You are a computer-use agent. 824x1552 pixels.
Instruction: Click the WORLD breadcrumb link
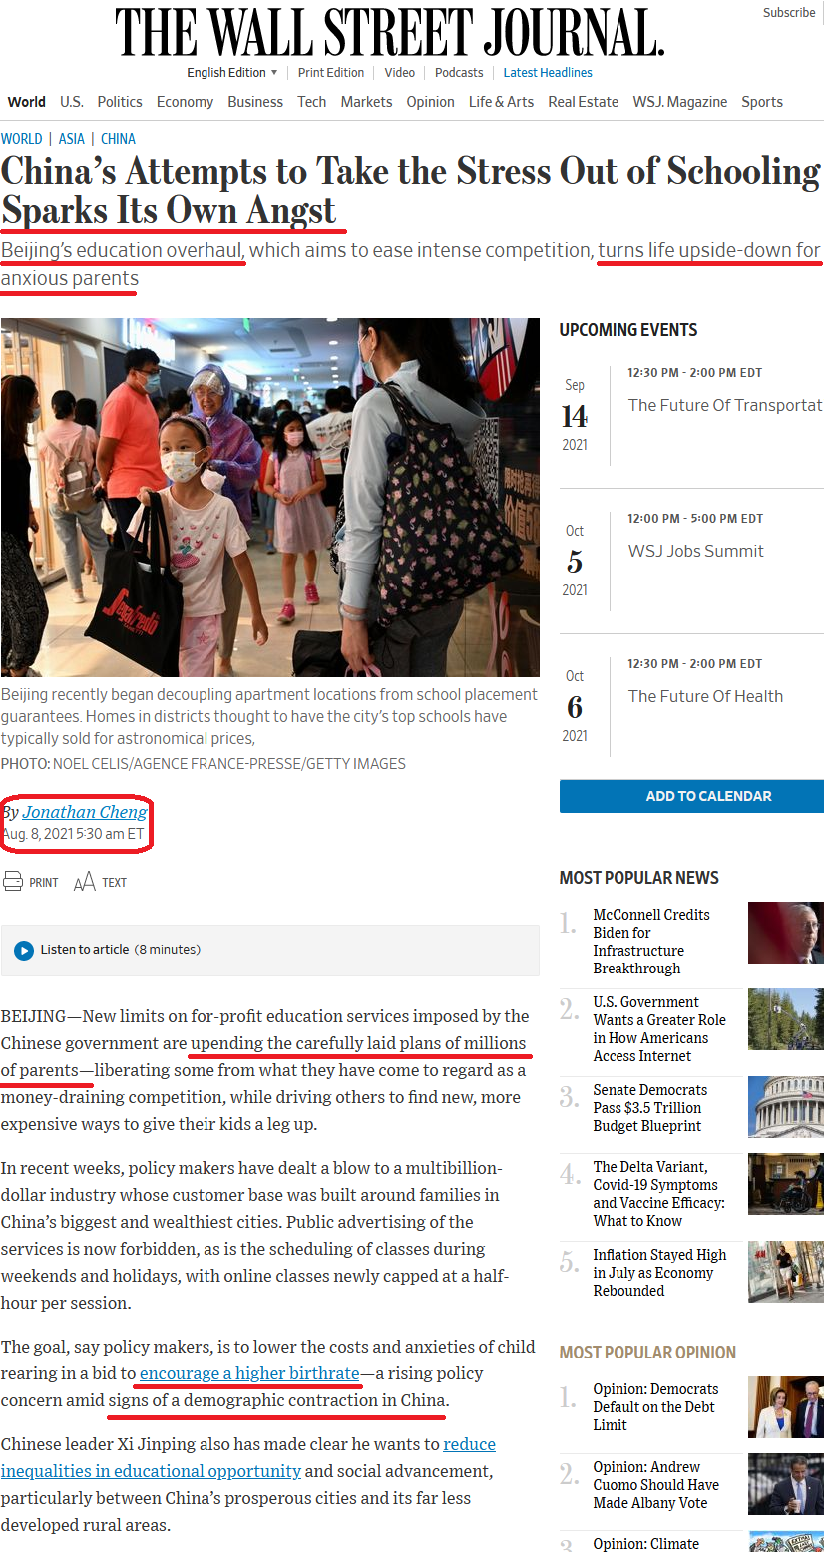coord(22,139)
